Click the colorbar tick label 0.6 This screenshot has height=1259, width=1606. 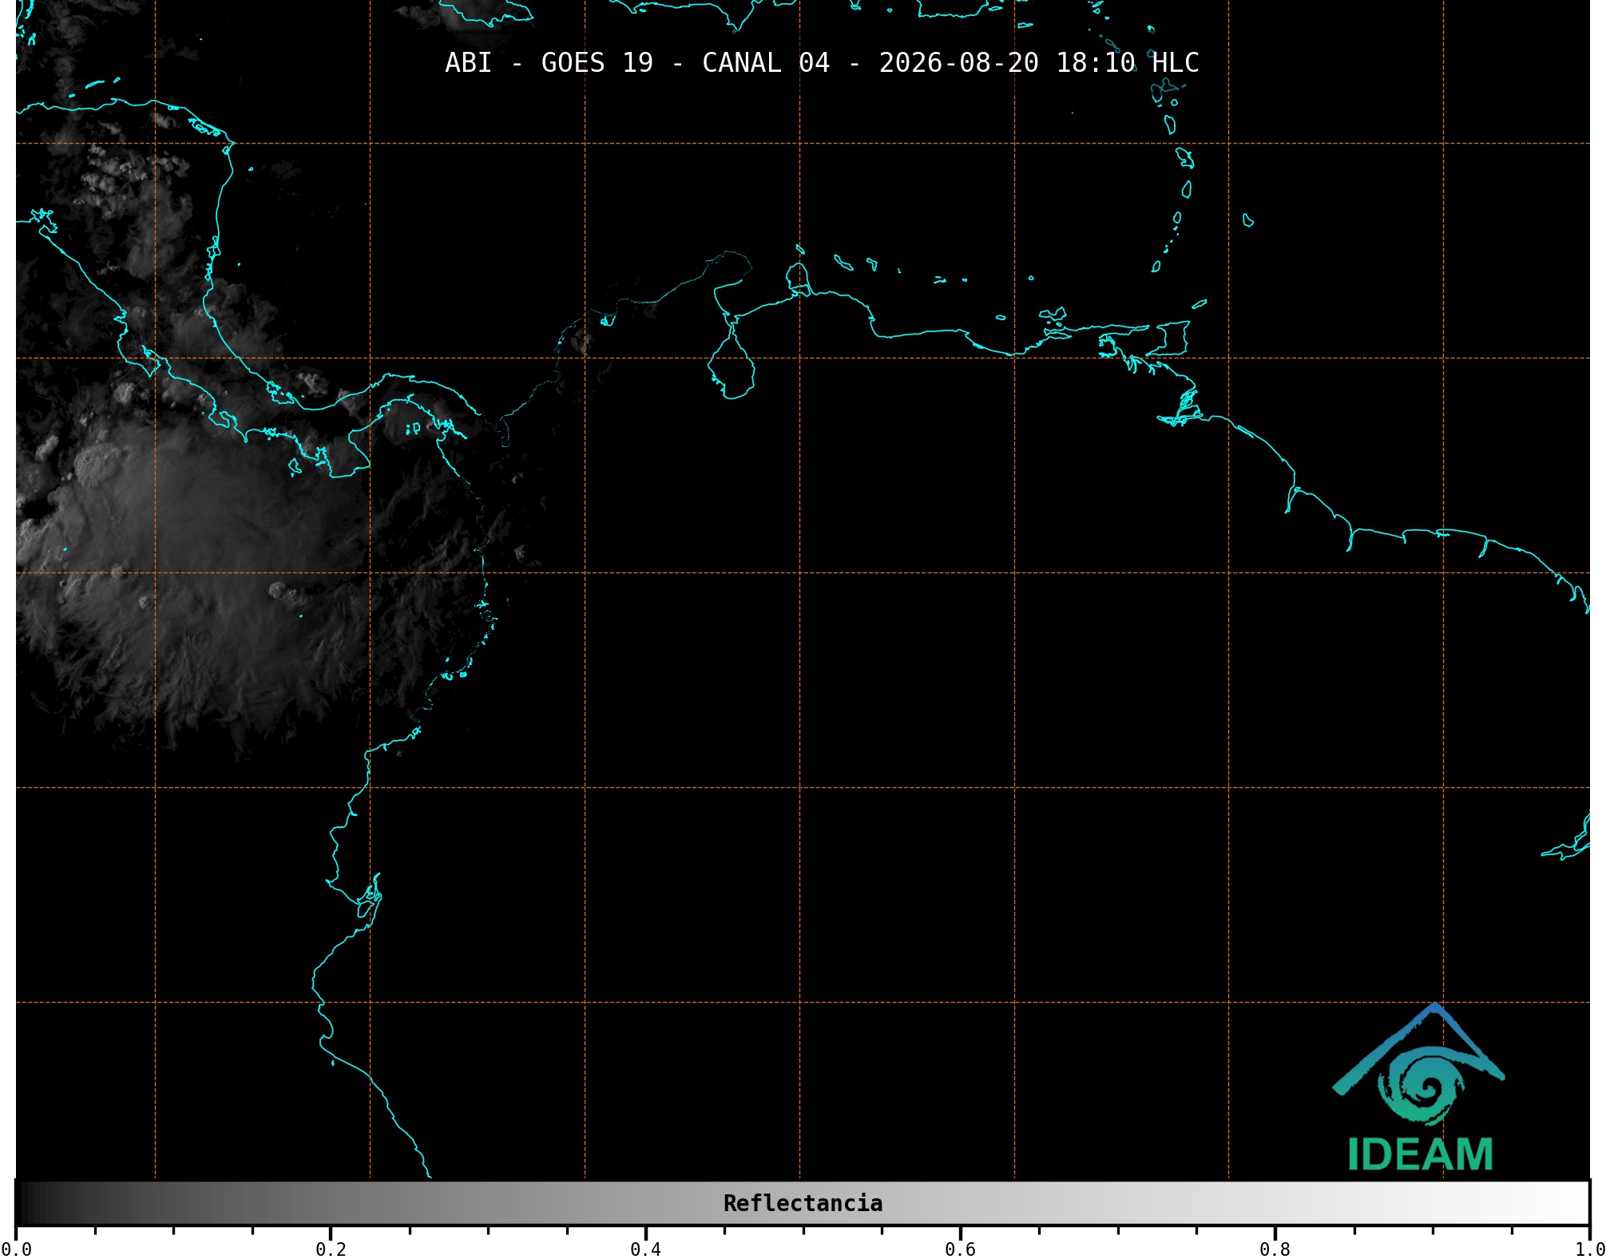pyautogui.click(x=960, y=1249)
